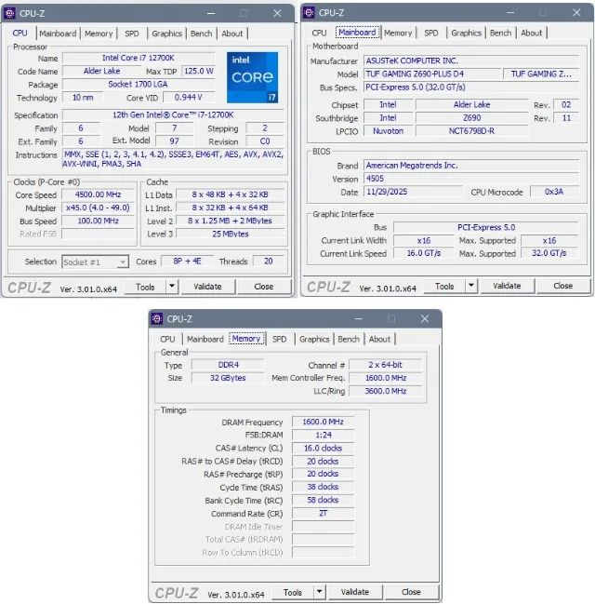Click the Threads value 20
The width and height of the screenshot is (595, 604).
269,262
